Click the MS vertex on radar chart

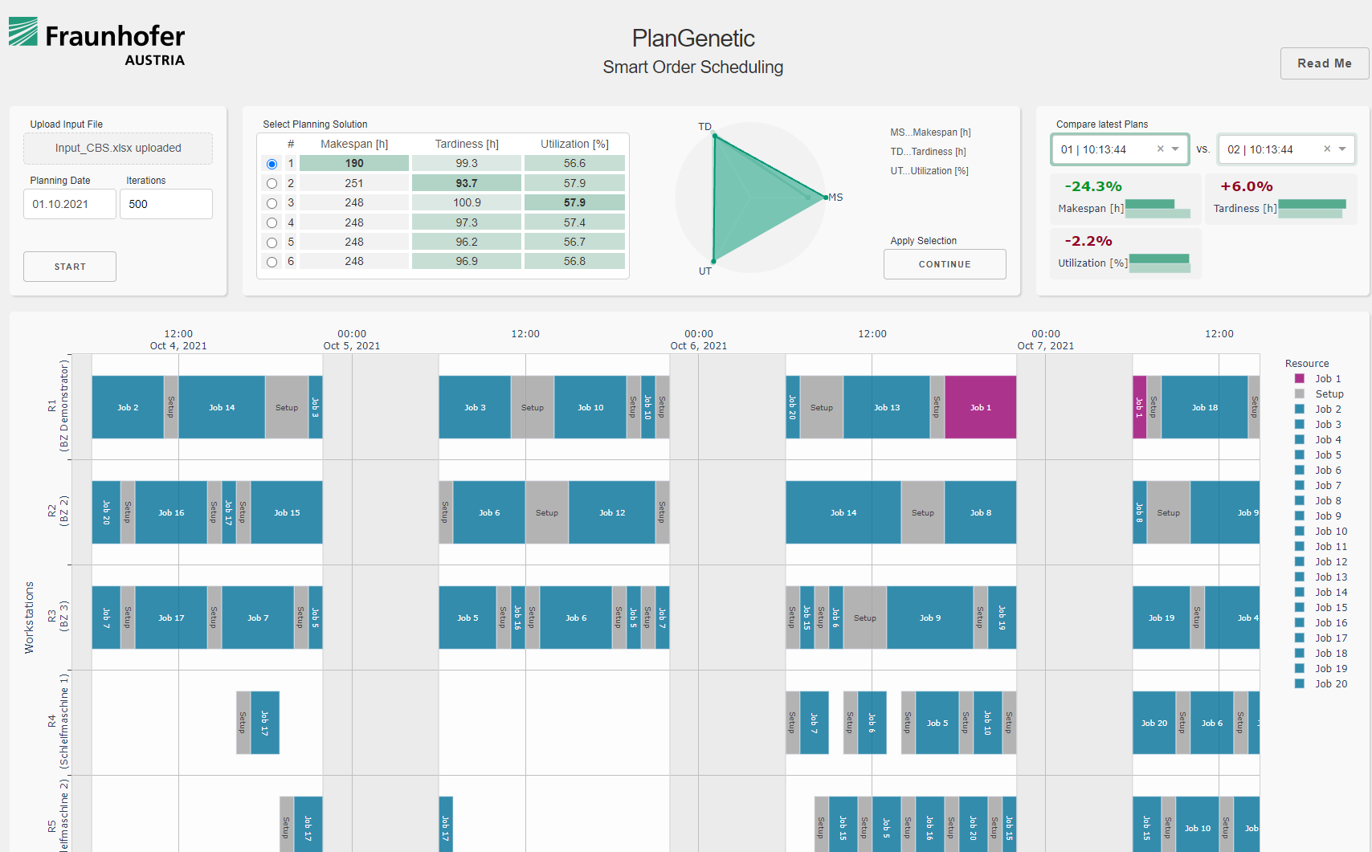pos(825,198)
